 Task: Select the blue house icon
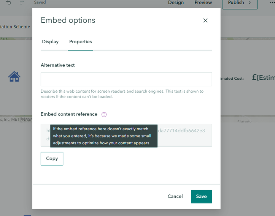(14, 77)
